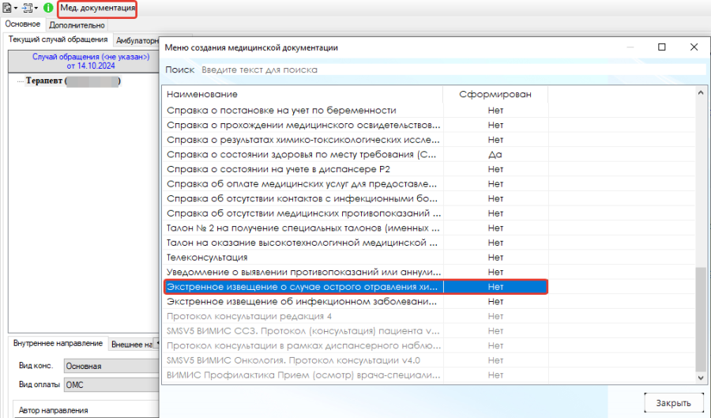This screenshot has width=711, height=418.
Task: Click the document save icon in toolbar
Action: (x=7, y=8)
